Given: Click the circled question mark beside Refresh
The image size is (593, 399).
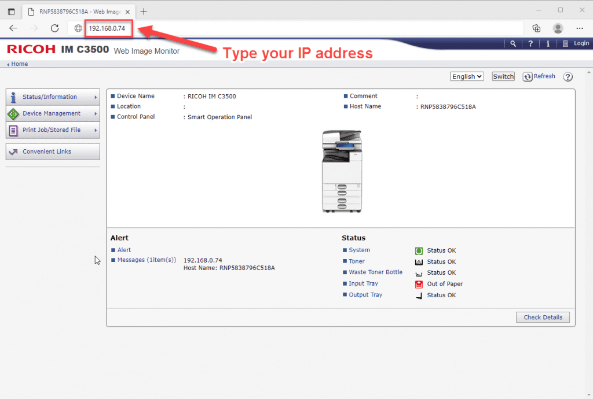Looking at the screenshot, I should coord(568,77).
